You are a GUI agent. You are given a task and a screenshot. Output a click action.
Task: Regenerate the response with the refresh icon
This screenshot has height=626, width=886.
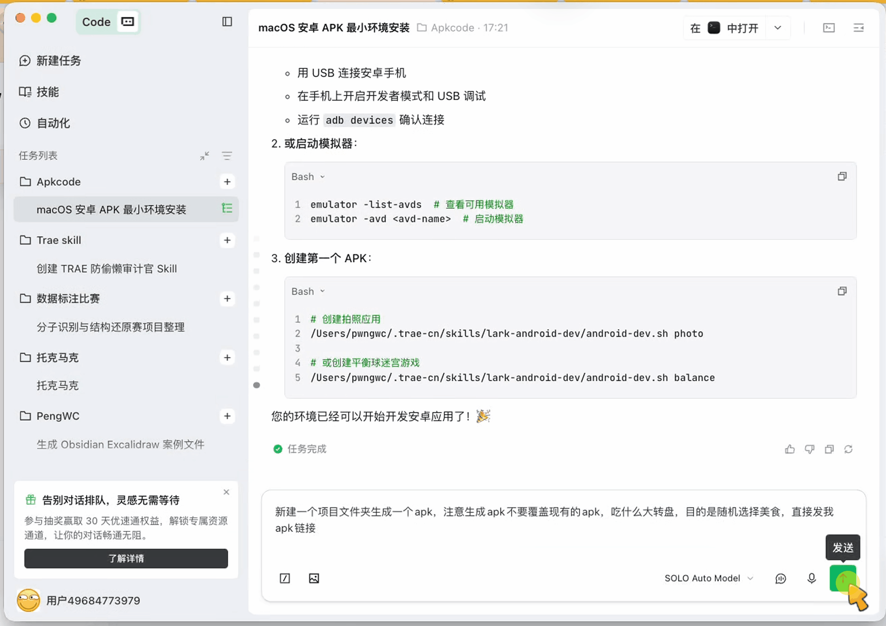coord(848,449)
